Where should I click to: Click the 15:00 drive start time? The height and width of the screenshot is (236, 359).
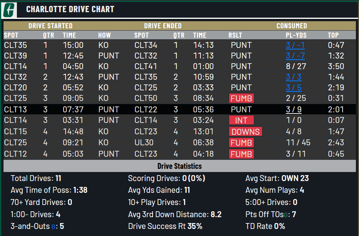point(73,45)
